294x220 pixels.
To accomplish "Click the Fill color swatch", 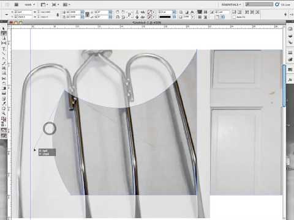I will point(149,12).
